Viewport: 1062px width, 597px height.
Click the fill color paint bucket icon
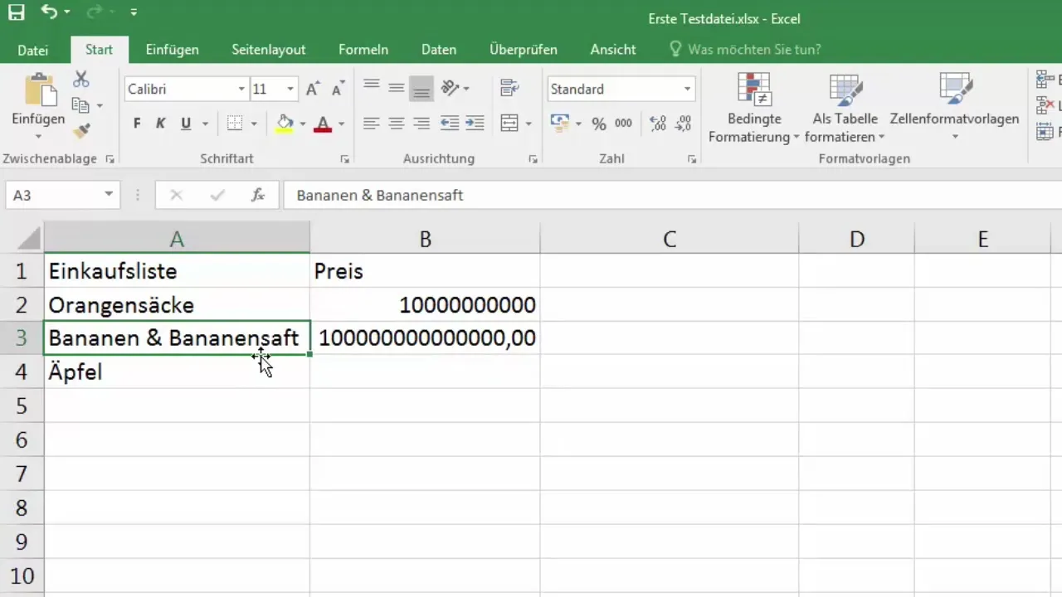click(x=285, y=124)
